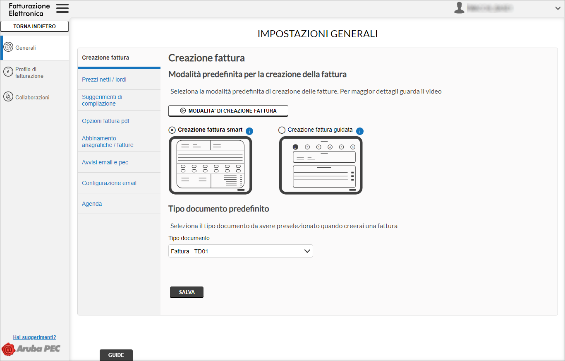This screenshot has width=565, height=361.
Task: Click the user profile icon
Action: 459,7
